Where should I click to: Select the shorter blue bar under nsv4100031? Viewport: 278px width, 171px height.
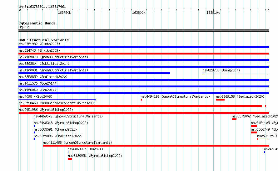[x=94, y=73]
